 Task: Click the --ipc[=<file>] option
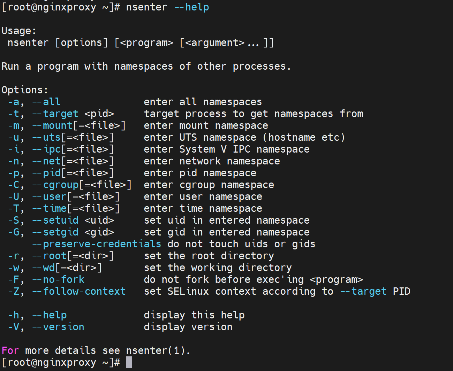(x=73, y=149)
